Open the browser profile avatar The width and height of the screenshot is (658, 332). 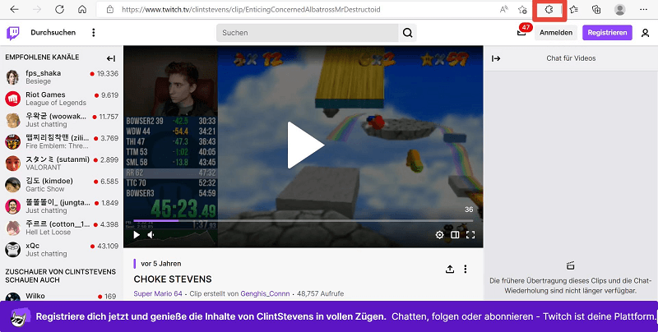619,9
